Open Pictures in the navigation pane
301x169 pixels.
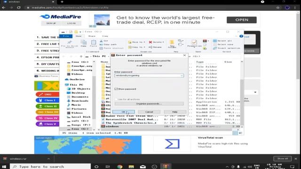(77, 109)
